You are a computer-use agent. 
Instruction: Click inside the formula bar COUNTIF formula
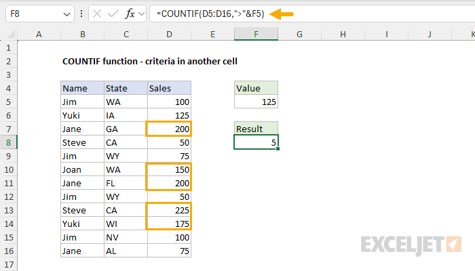pyautogui.click(x=210, y=14)
